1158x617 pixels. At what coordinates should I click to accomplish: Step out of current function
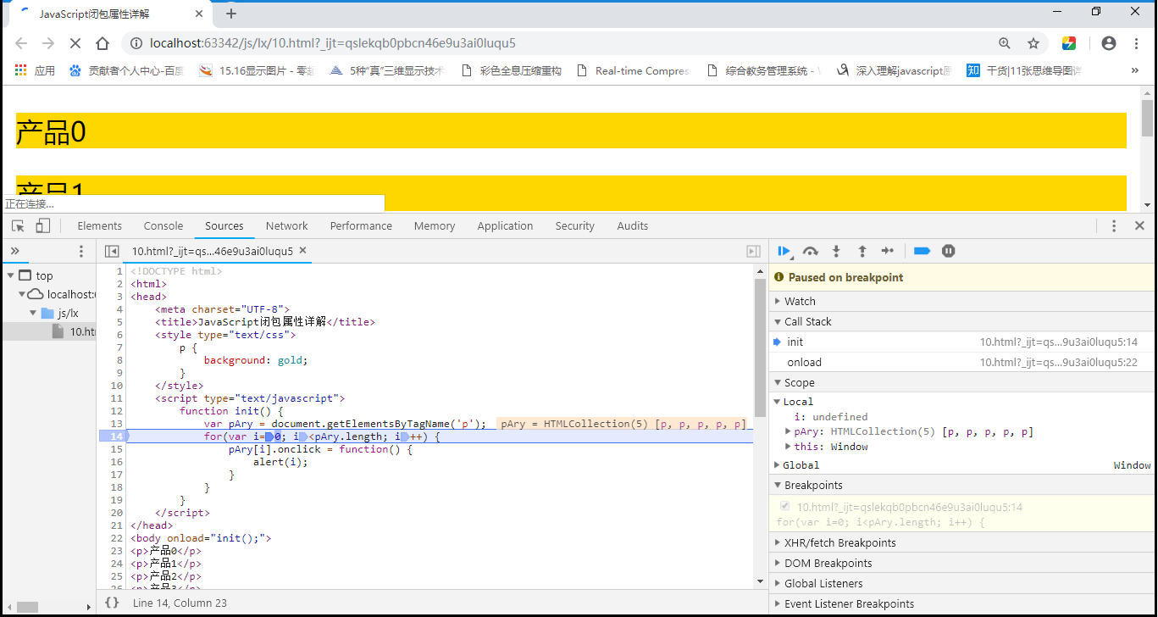click(x=862, y=251)
